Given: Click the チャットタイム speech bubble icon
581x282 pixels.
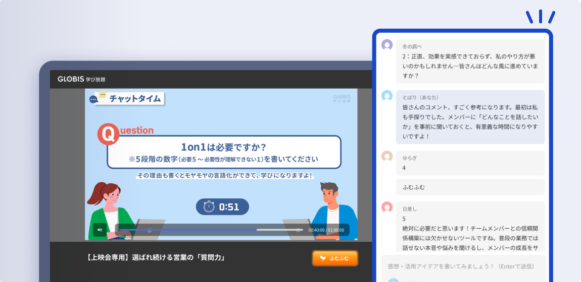Looking at the screenshot, I should (x=98, y=98).
